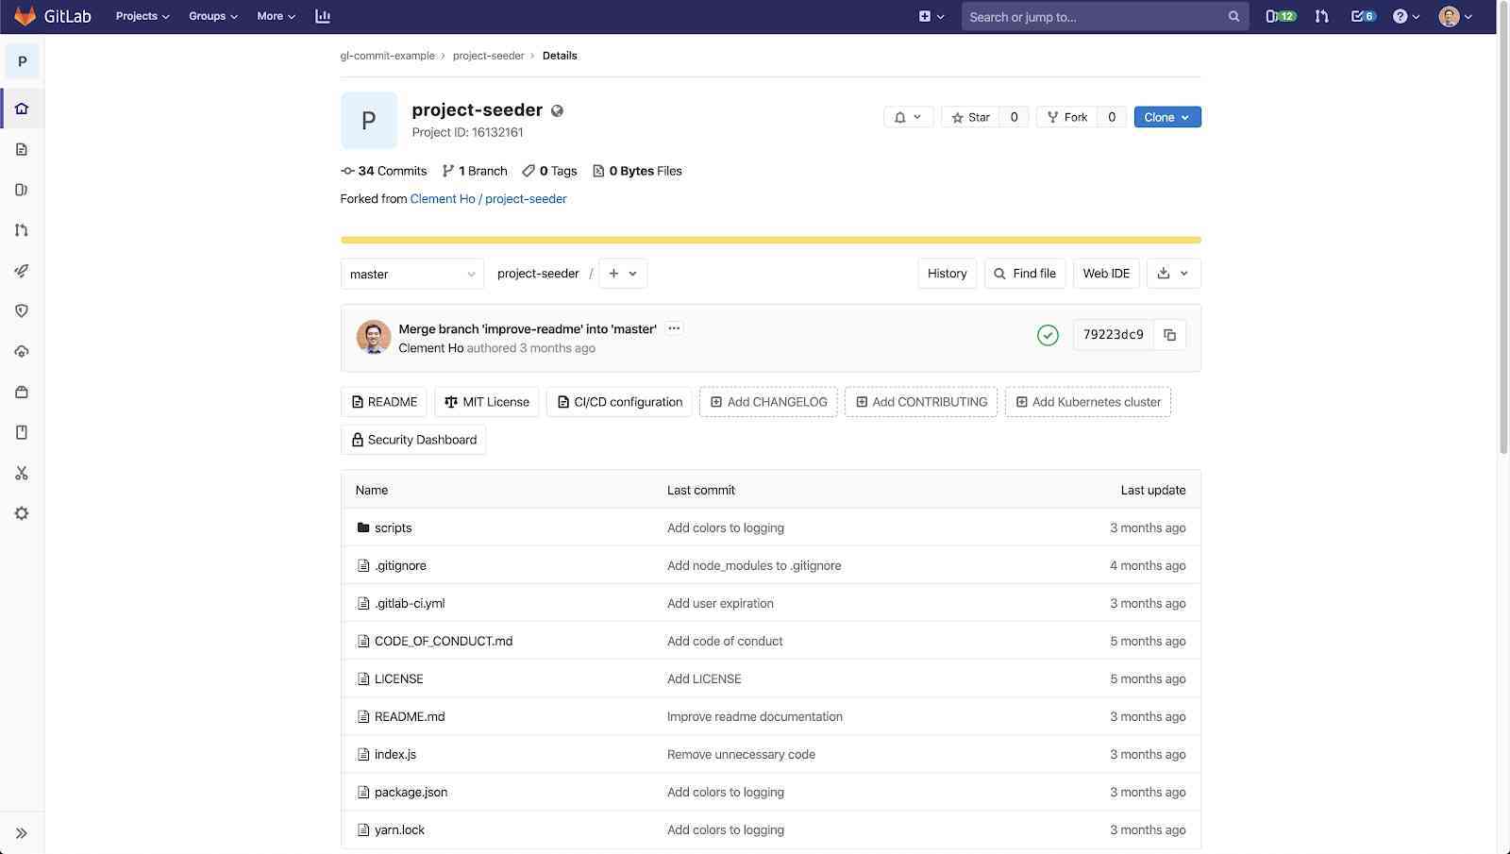The height and width of the screenshot is (854, 1510).
Task: Open Merge Requests from the left sidebar
Action: pos(21,229)
